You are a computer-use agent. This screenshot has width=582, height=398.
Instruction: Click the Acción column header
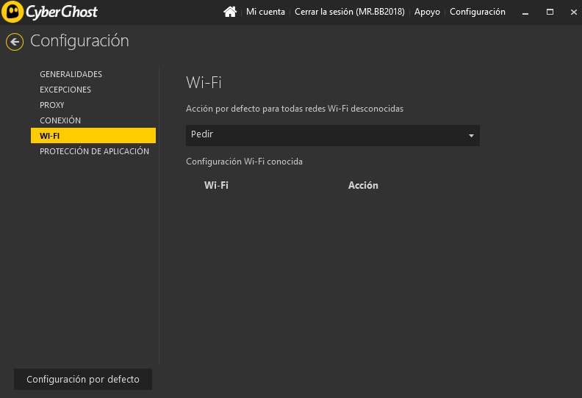(363, 186)
